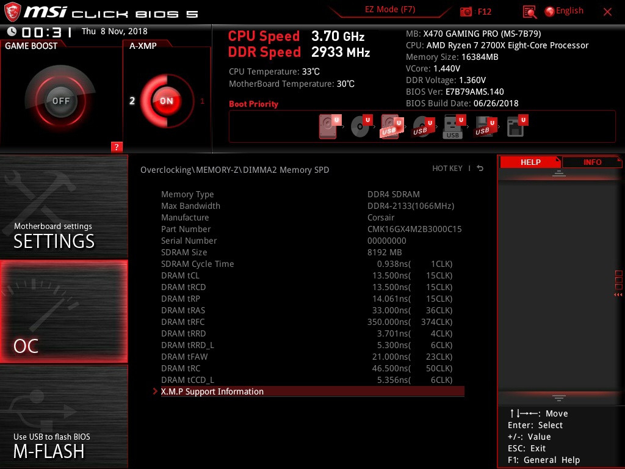Toggle the GAME BOOST knob
Viewport: 625px width, 469px height.
pos(60,101)
